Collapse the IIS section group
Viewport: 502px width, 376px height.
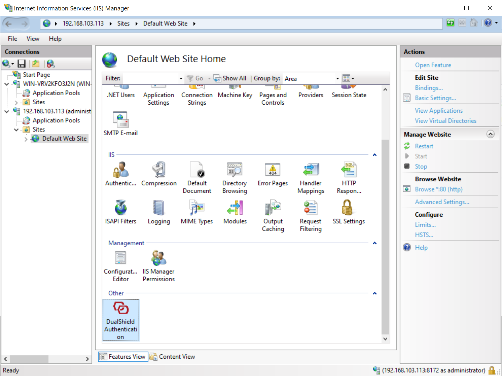375,155
